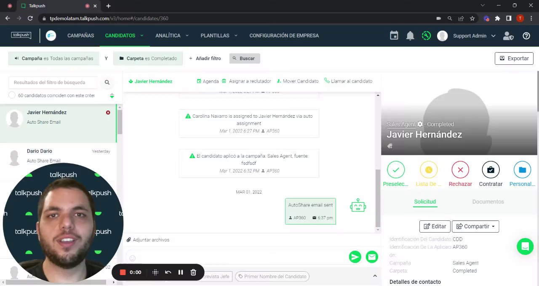
Task: Click Asignar a reclutador
Action: (246, 81)
